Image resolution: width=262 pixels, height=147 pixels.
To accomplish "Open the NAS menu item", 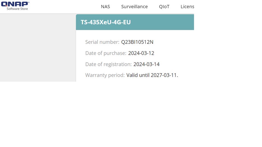I will (x=105, y=7).
